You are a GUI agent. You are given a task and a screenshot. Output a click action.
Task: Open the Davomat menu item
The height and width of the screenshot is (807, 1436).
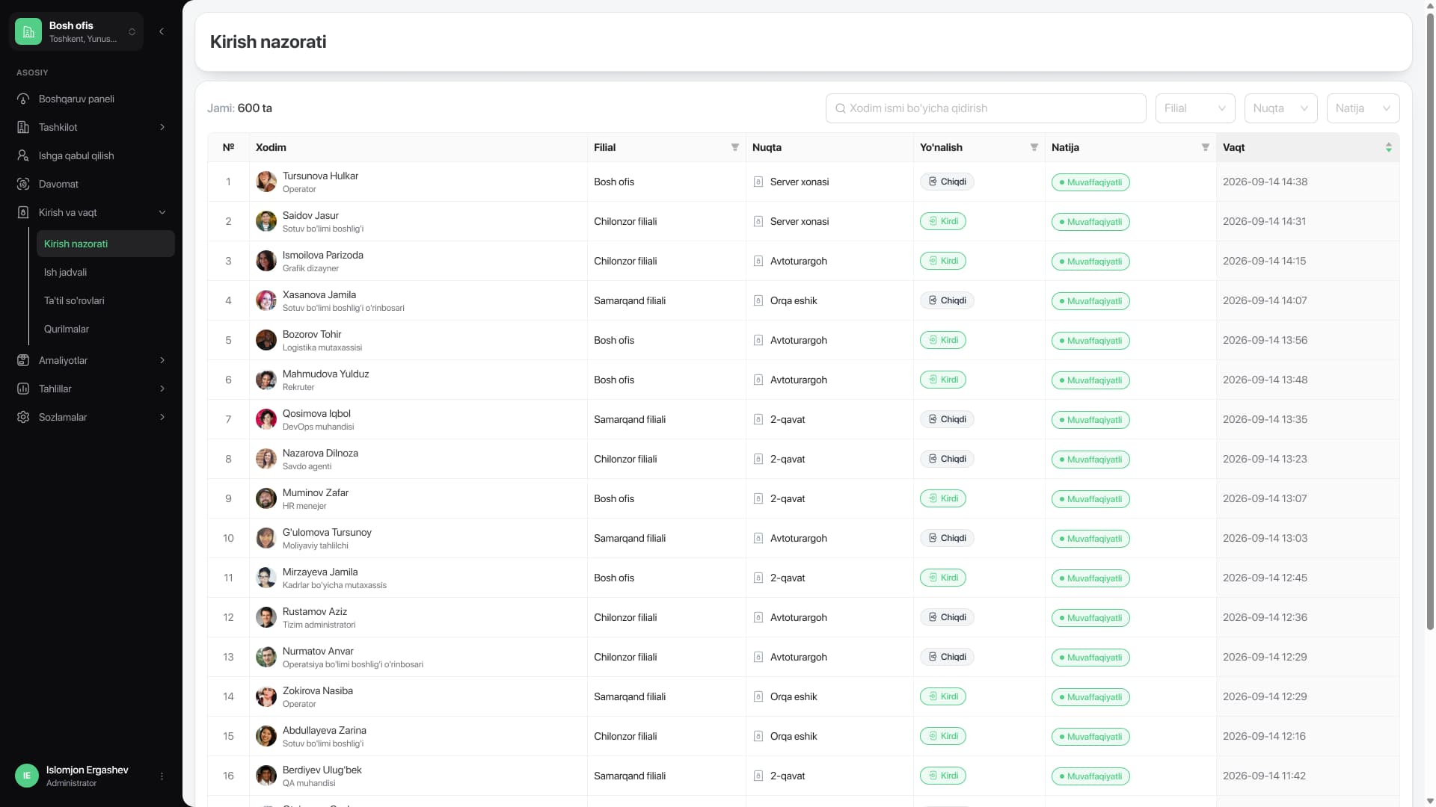pyautogui.click(x=91, y=184)
